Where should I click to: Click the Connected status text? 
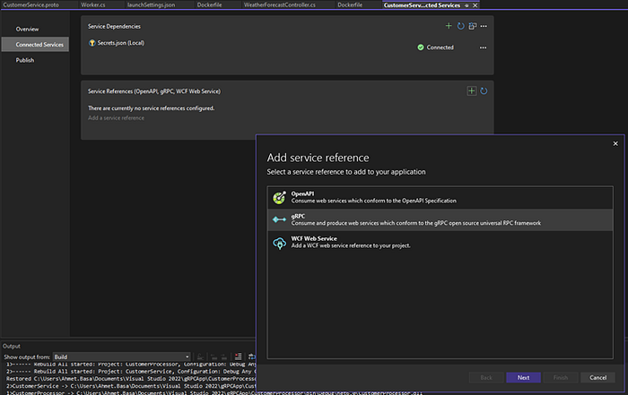[x=440, y=47]
